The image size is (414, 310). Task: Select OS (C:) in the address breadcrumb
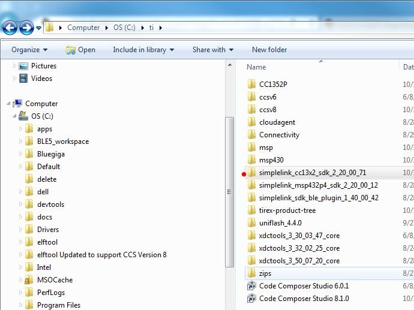pyautogui.click(x=124, y=28)
